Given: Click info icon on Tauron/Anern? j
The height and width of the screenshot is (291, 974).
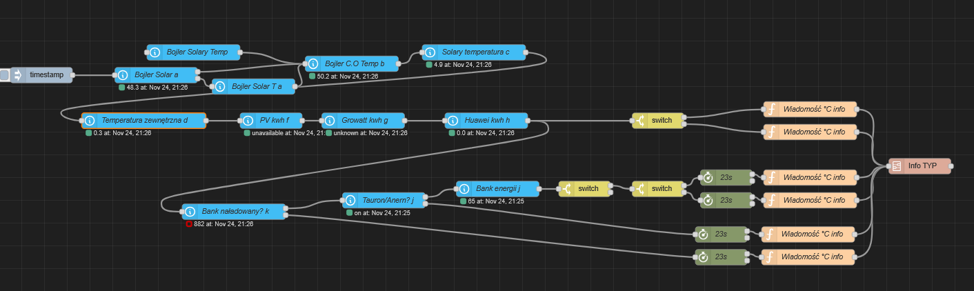Looking at the screenshot, I should tap(350, 201).
